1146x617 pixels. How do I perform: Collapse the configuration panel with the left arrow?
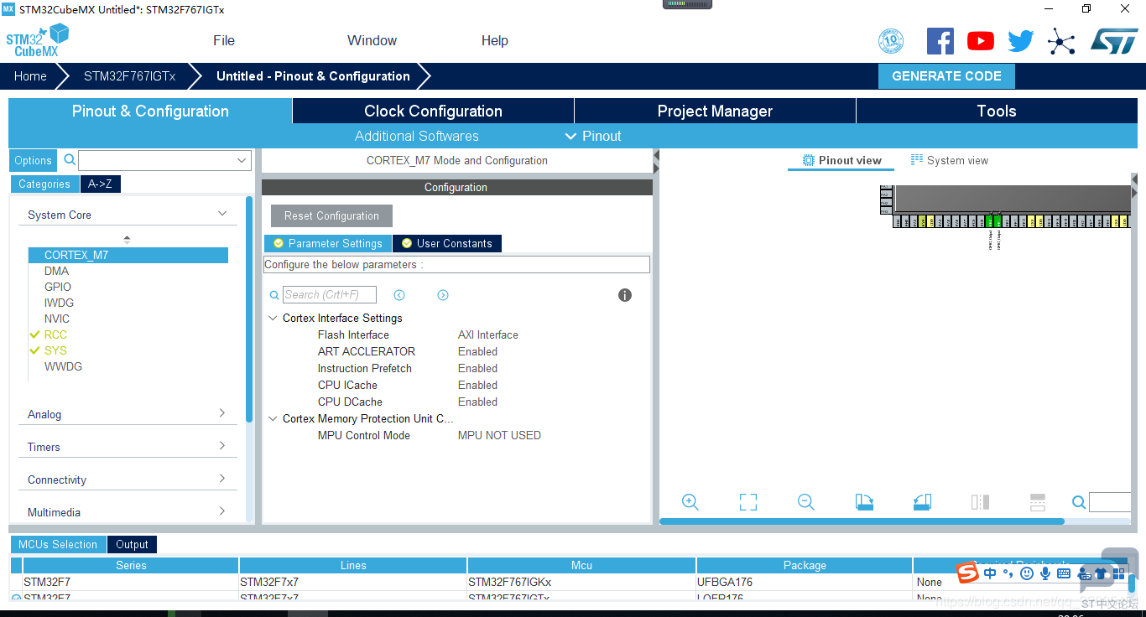pyautogui.click(x=656, y=156)
